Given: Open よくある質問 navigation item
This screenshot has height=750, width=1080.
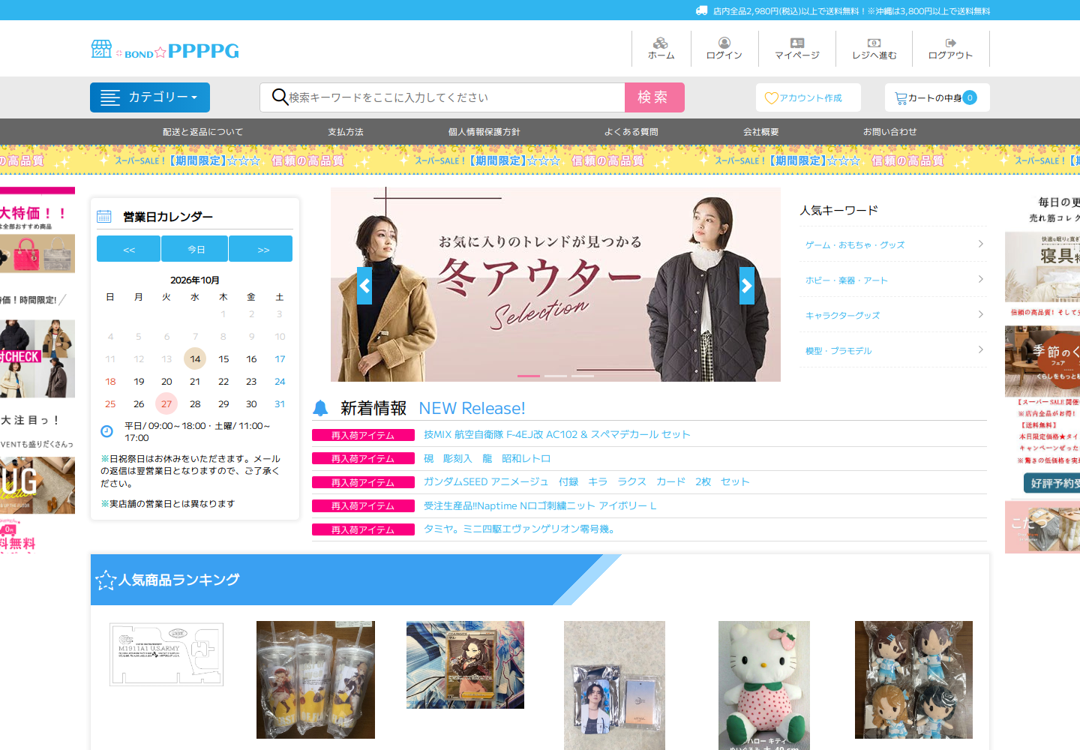Looking at the screenshot, I should point(631,132).
